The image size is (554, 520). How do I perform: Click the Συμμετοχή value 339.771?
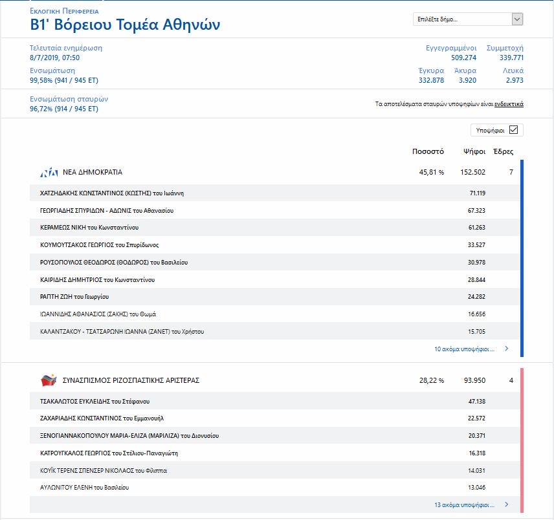pos(511,58)
